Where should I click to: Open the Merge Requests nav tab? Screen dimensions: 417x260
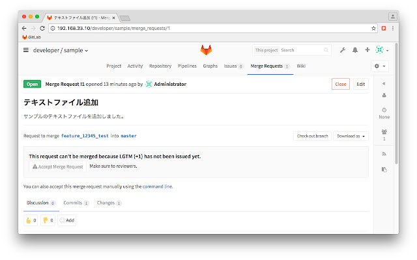(270, 66)
